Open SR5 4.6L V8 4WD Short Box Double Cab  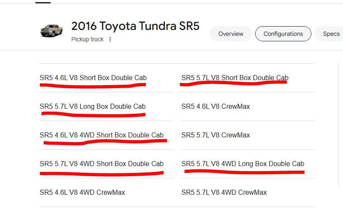[x=102, y=135]
